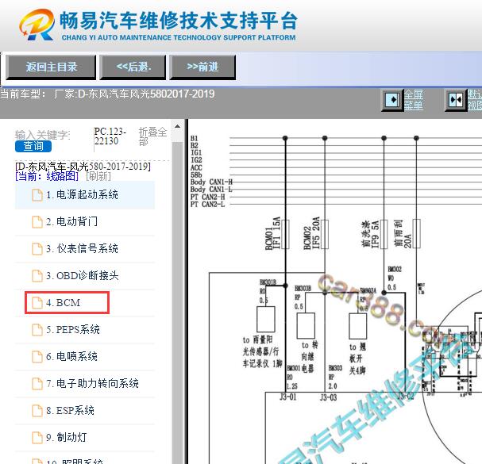This screenshot has height=464, width=482.
Task: Go forward with the >>前进 button
Action: click(x=202, y=67)
